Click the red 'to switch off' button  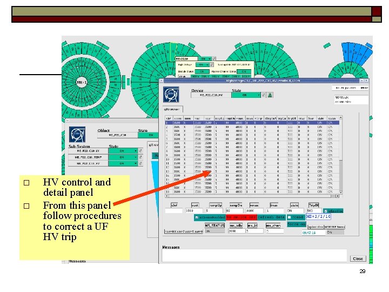pyautogui.click(x=242, y=217)
